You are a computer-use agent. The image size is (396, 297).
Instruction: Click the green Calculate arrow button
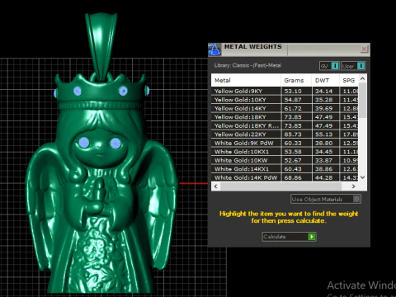[312, 237]
